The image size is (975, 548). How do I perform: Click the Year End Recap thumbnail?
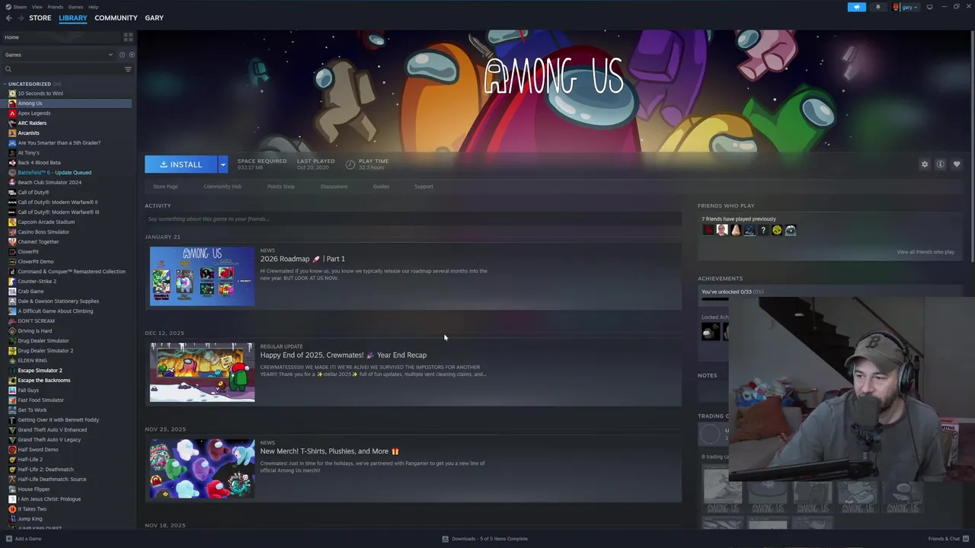[202, 371]
